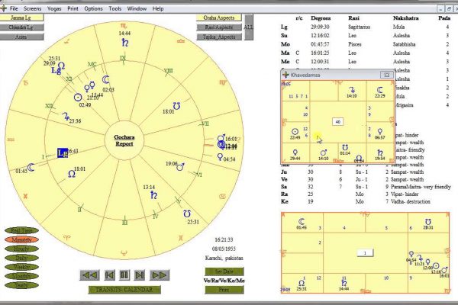Click the app icon left of File
This screenshot has height=305, width=458.
[x=5, y=8]
